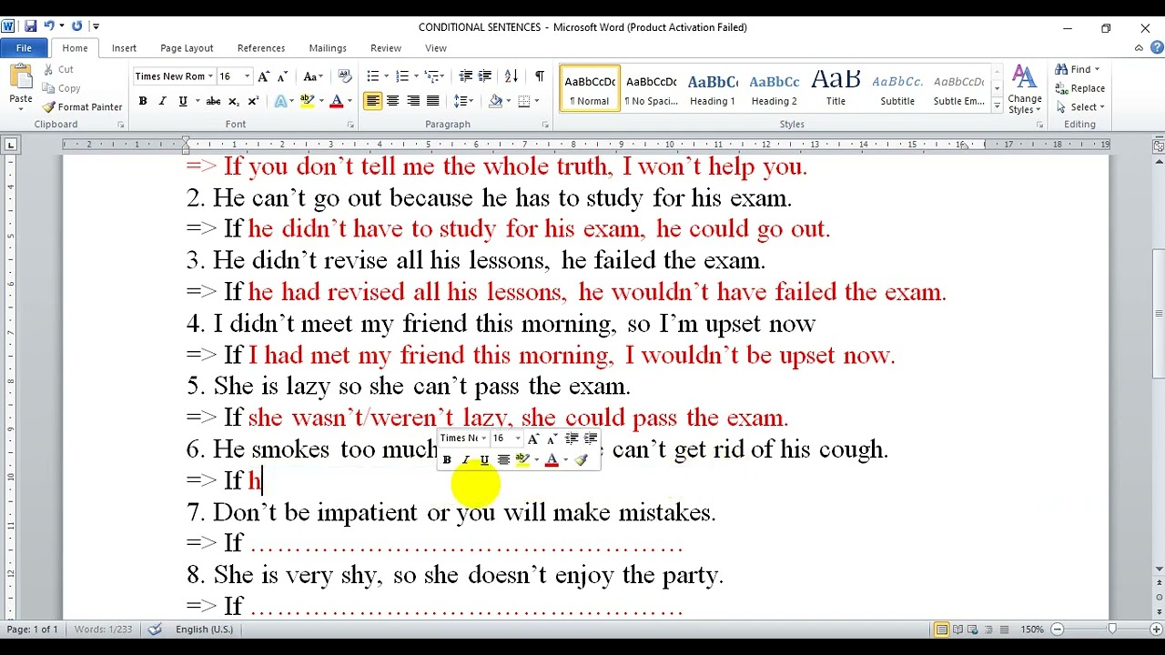This screenshot has height=655, width=1165.
Task: Apply the No Spacing style
Action: [651, 88]
